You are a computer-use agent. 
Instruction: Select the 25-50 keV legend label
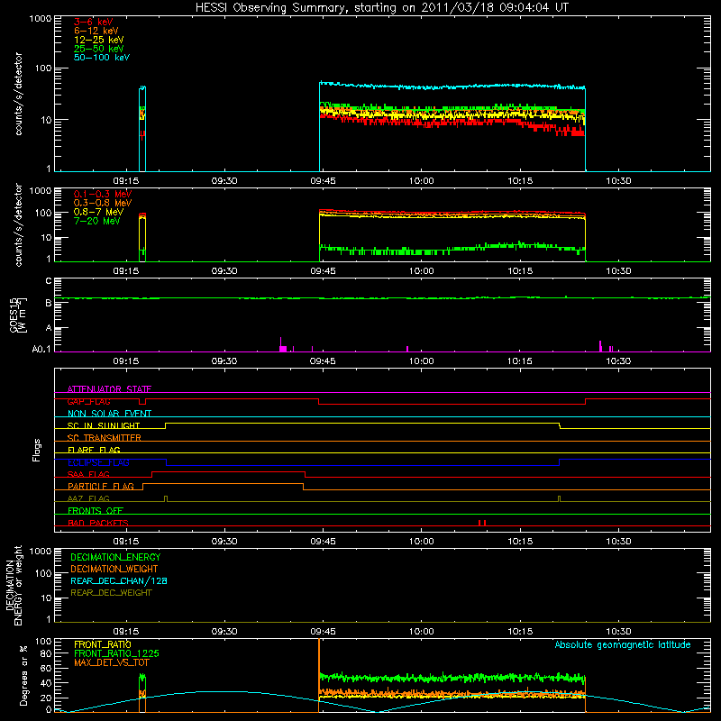coord(99,49)
